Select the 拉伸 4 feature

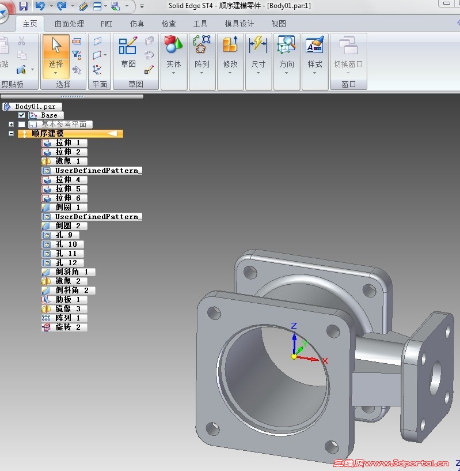click(x=64, y=180)
